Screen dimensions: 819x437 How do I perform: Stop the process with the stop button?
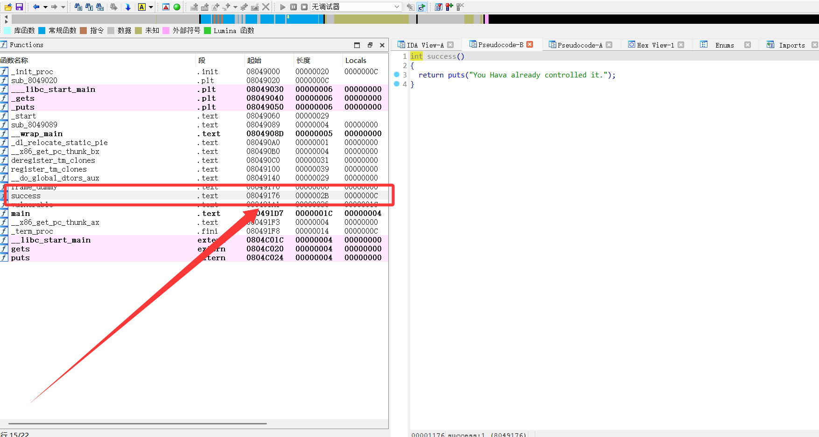click(304, 7)
